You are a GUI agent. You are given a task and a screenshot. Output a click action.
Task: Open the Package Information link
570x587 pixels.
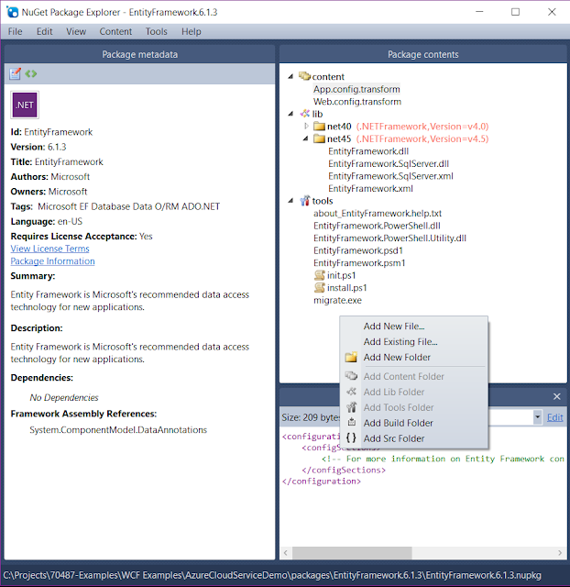52,260
